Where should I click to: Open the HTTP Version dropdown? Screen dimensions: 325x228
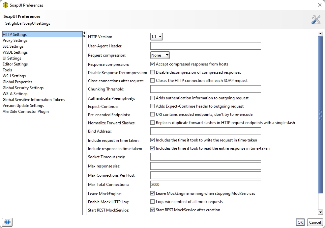click(157, 37)
